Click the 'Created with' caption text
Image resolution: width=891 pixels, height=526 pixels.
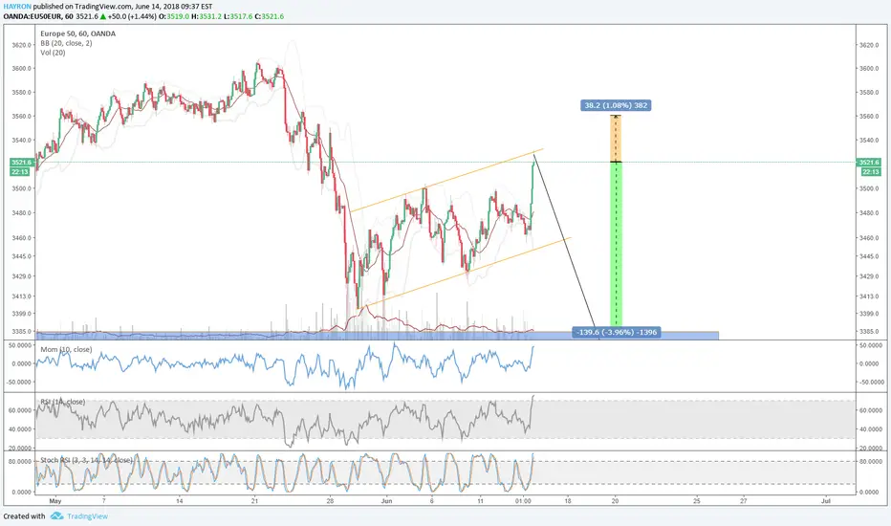pos(25,516)
